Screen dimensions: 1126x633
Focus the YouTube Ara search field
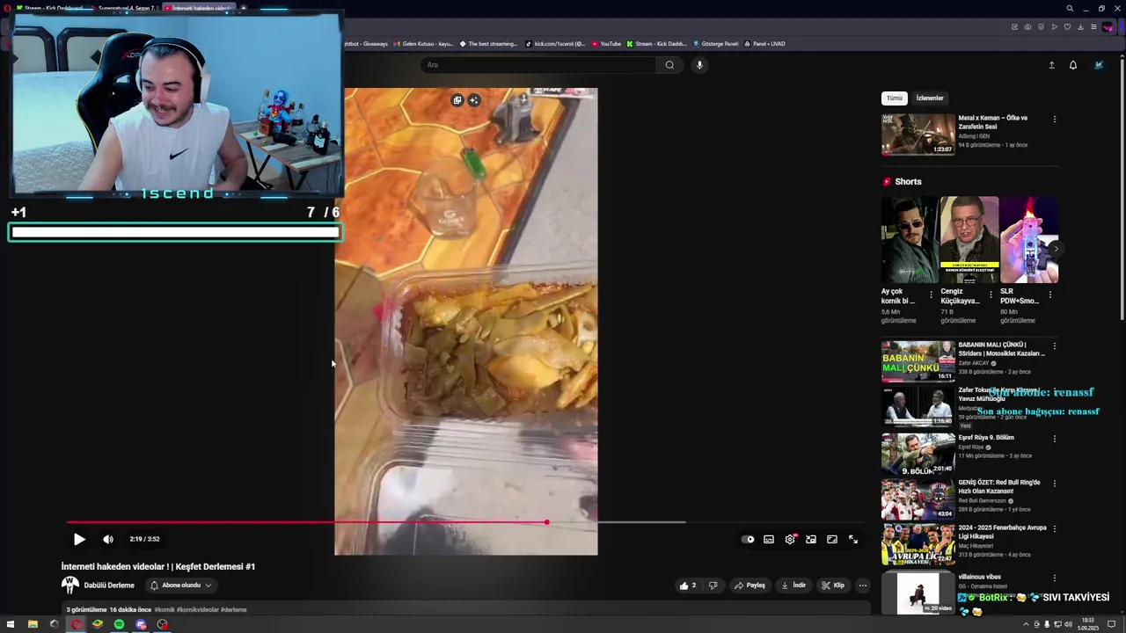[538, 65]
